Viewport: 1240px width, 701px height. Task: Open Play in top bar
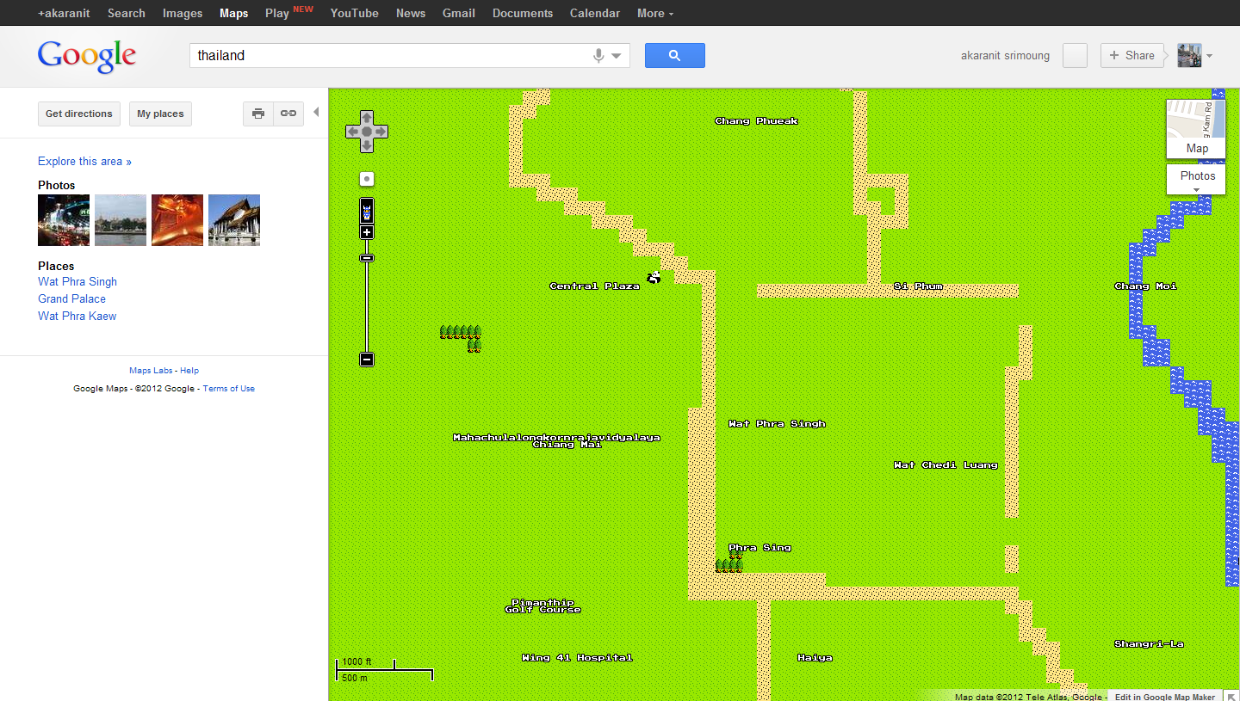tap(277, 13)
